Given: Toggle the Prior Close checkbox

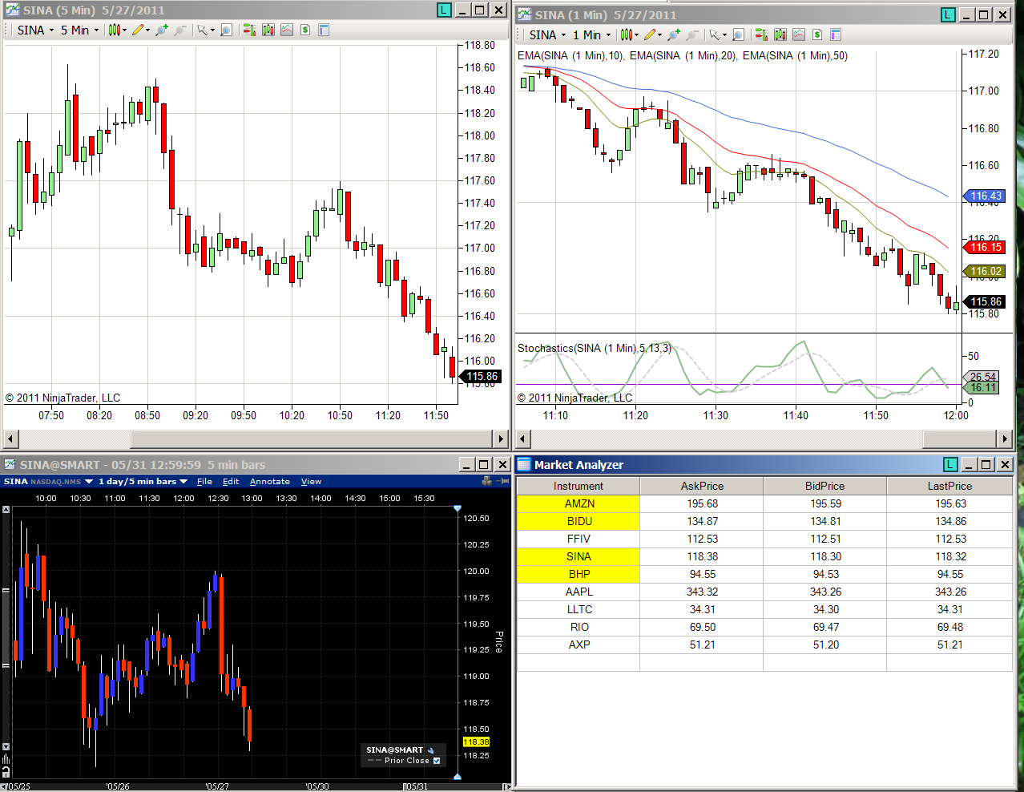Looking at the screenshot, I should tap(437, 761).
